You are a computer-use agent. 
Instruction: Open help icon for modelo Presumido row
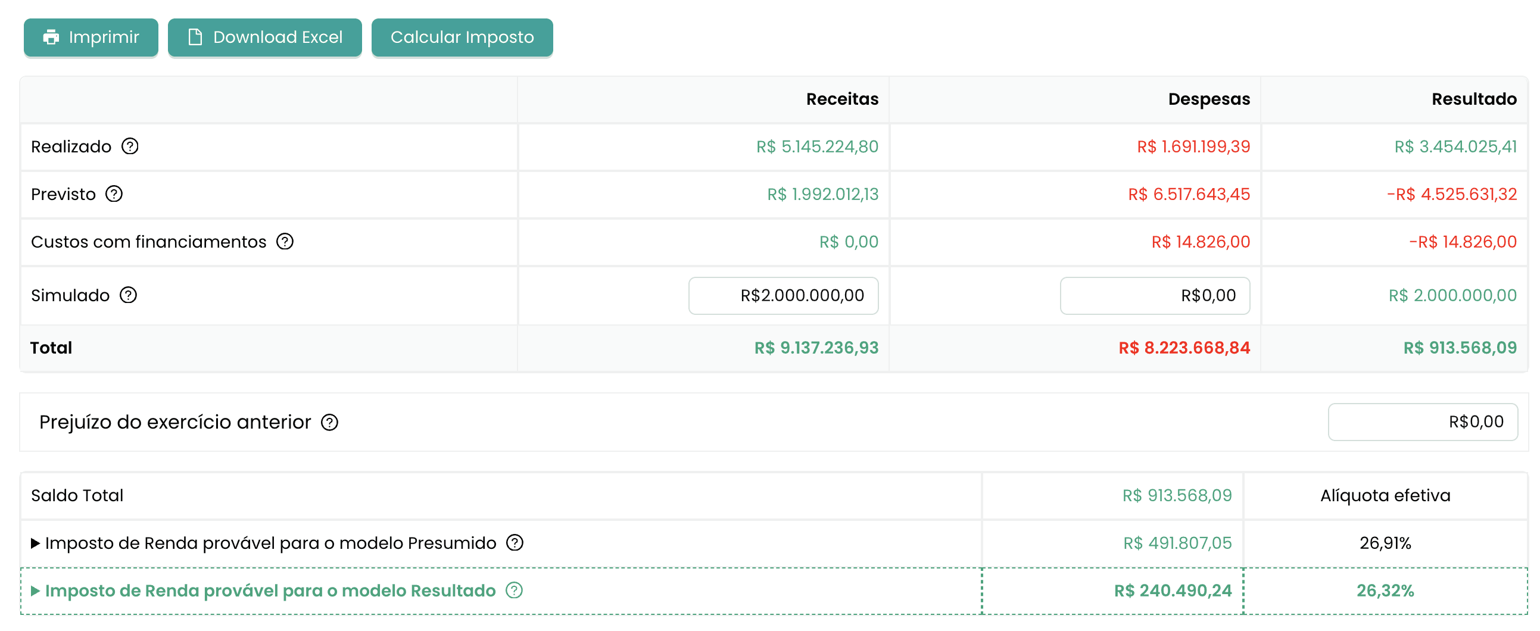[x=515, y=542]
